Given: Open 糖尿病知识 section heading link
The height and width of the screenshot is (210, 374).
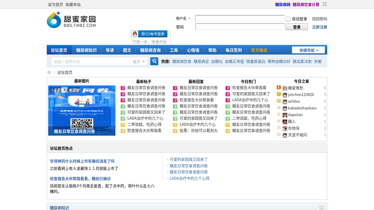Looking at the screenshot, I should click(x=59, y=208).
